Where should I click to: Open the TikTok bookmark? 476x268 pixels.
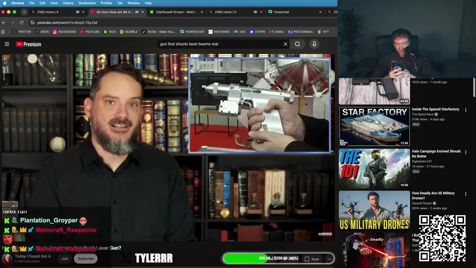(x=158, y=32)
